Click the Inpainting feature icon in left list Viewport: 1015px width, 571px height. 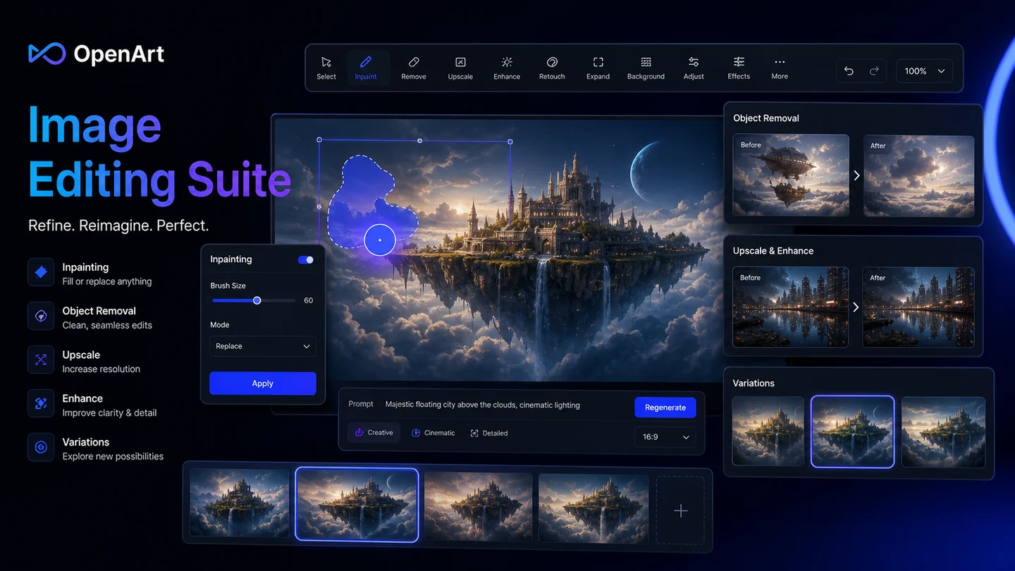click(x=41, y=272)
